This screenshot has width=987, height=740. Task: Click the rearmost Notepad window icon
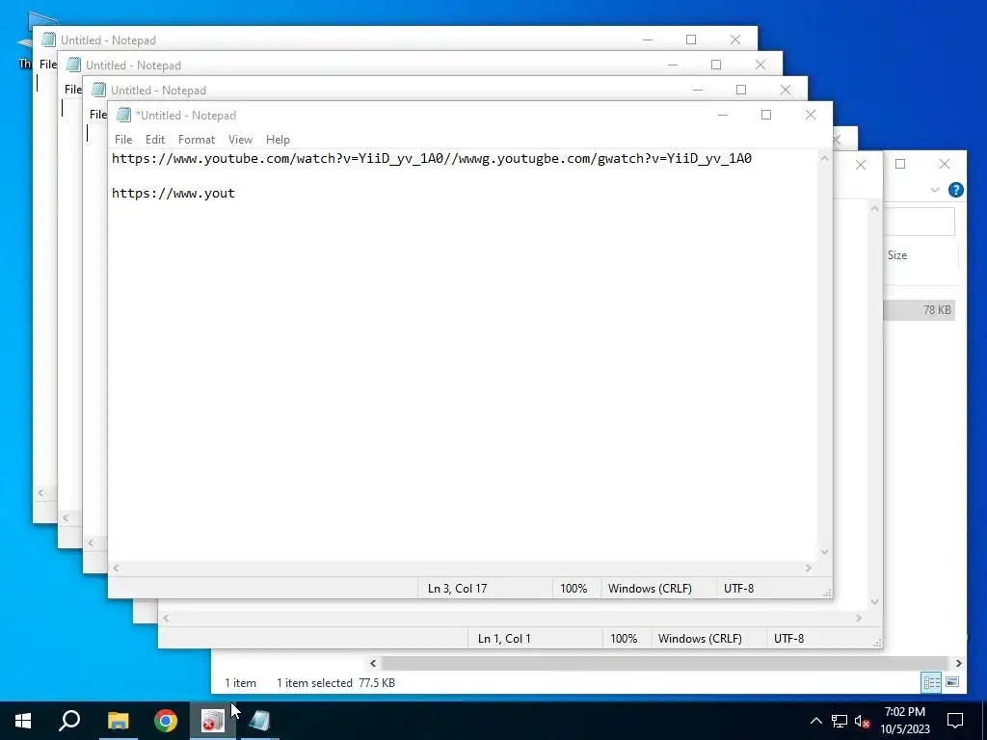[x=48, y=40]
